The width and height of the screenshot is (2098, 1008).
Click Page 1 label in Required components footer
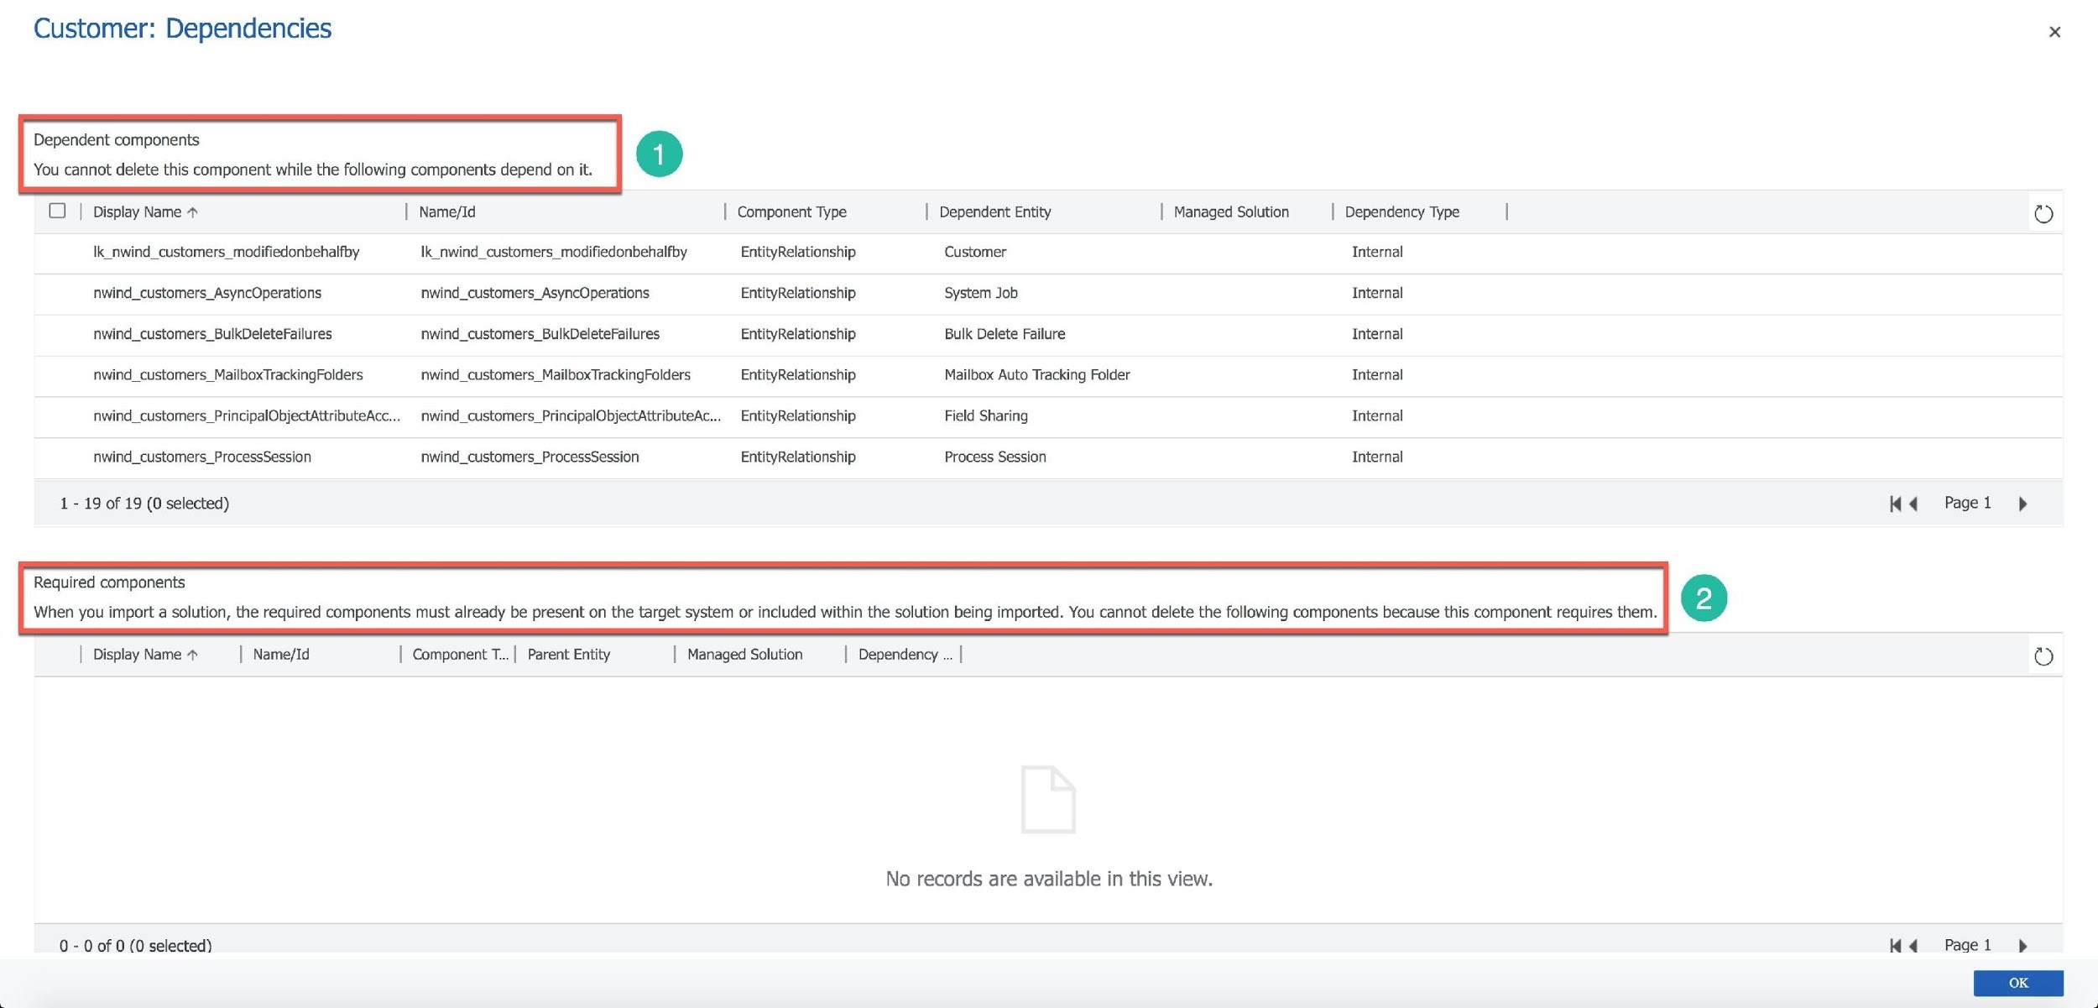pyautogui.click(x=1967, y=945)
